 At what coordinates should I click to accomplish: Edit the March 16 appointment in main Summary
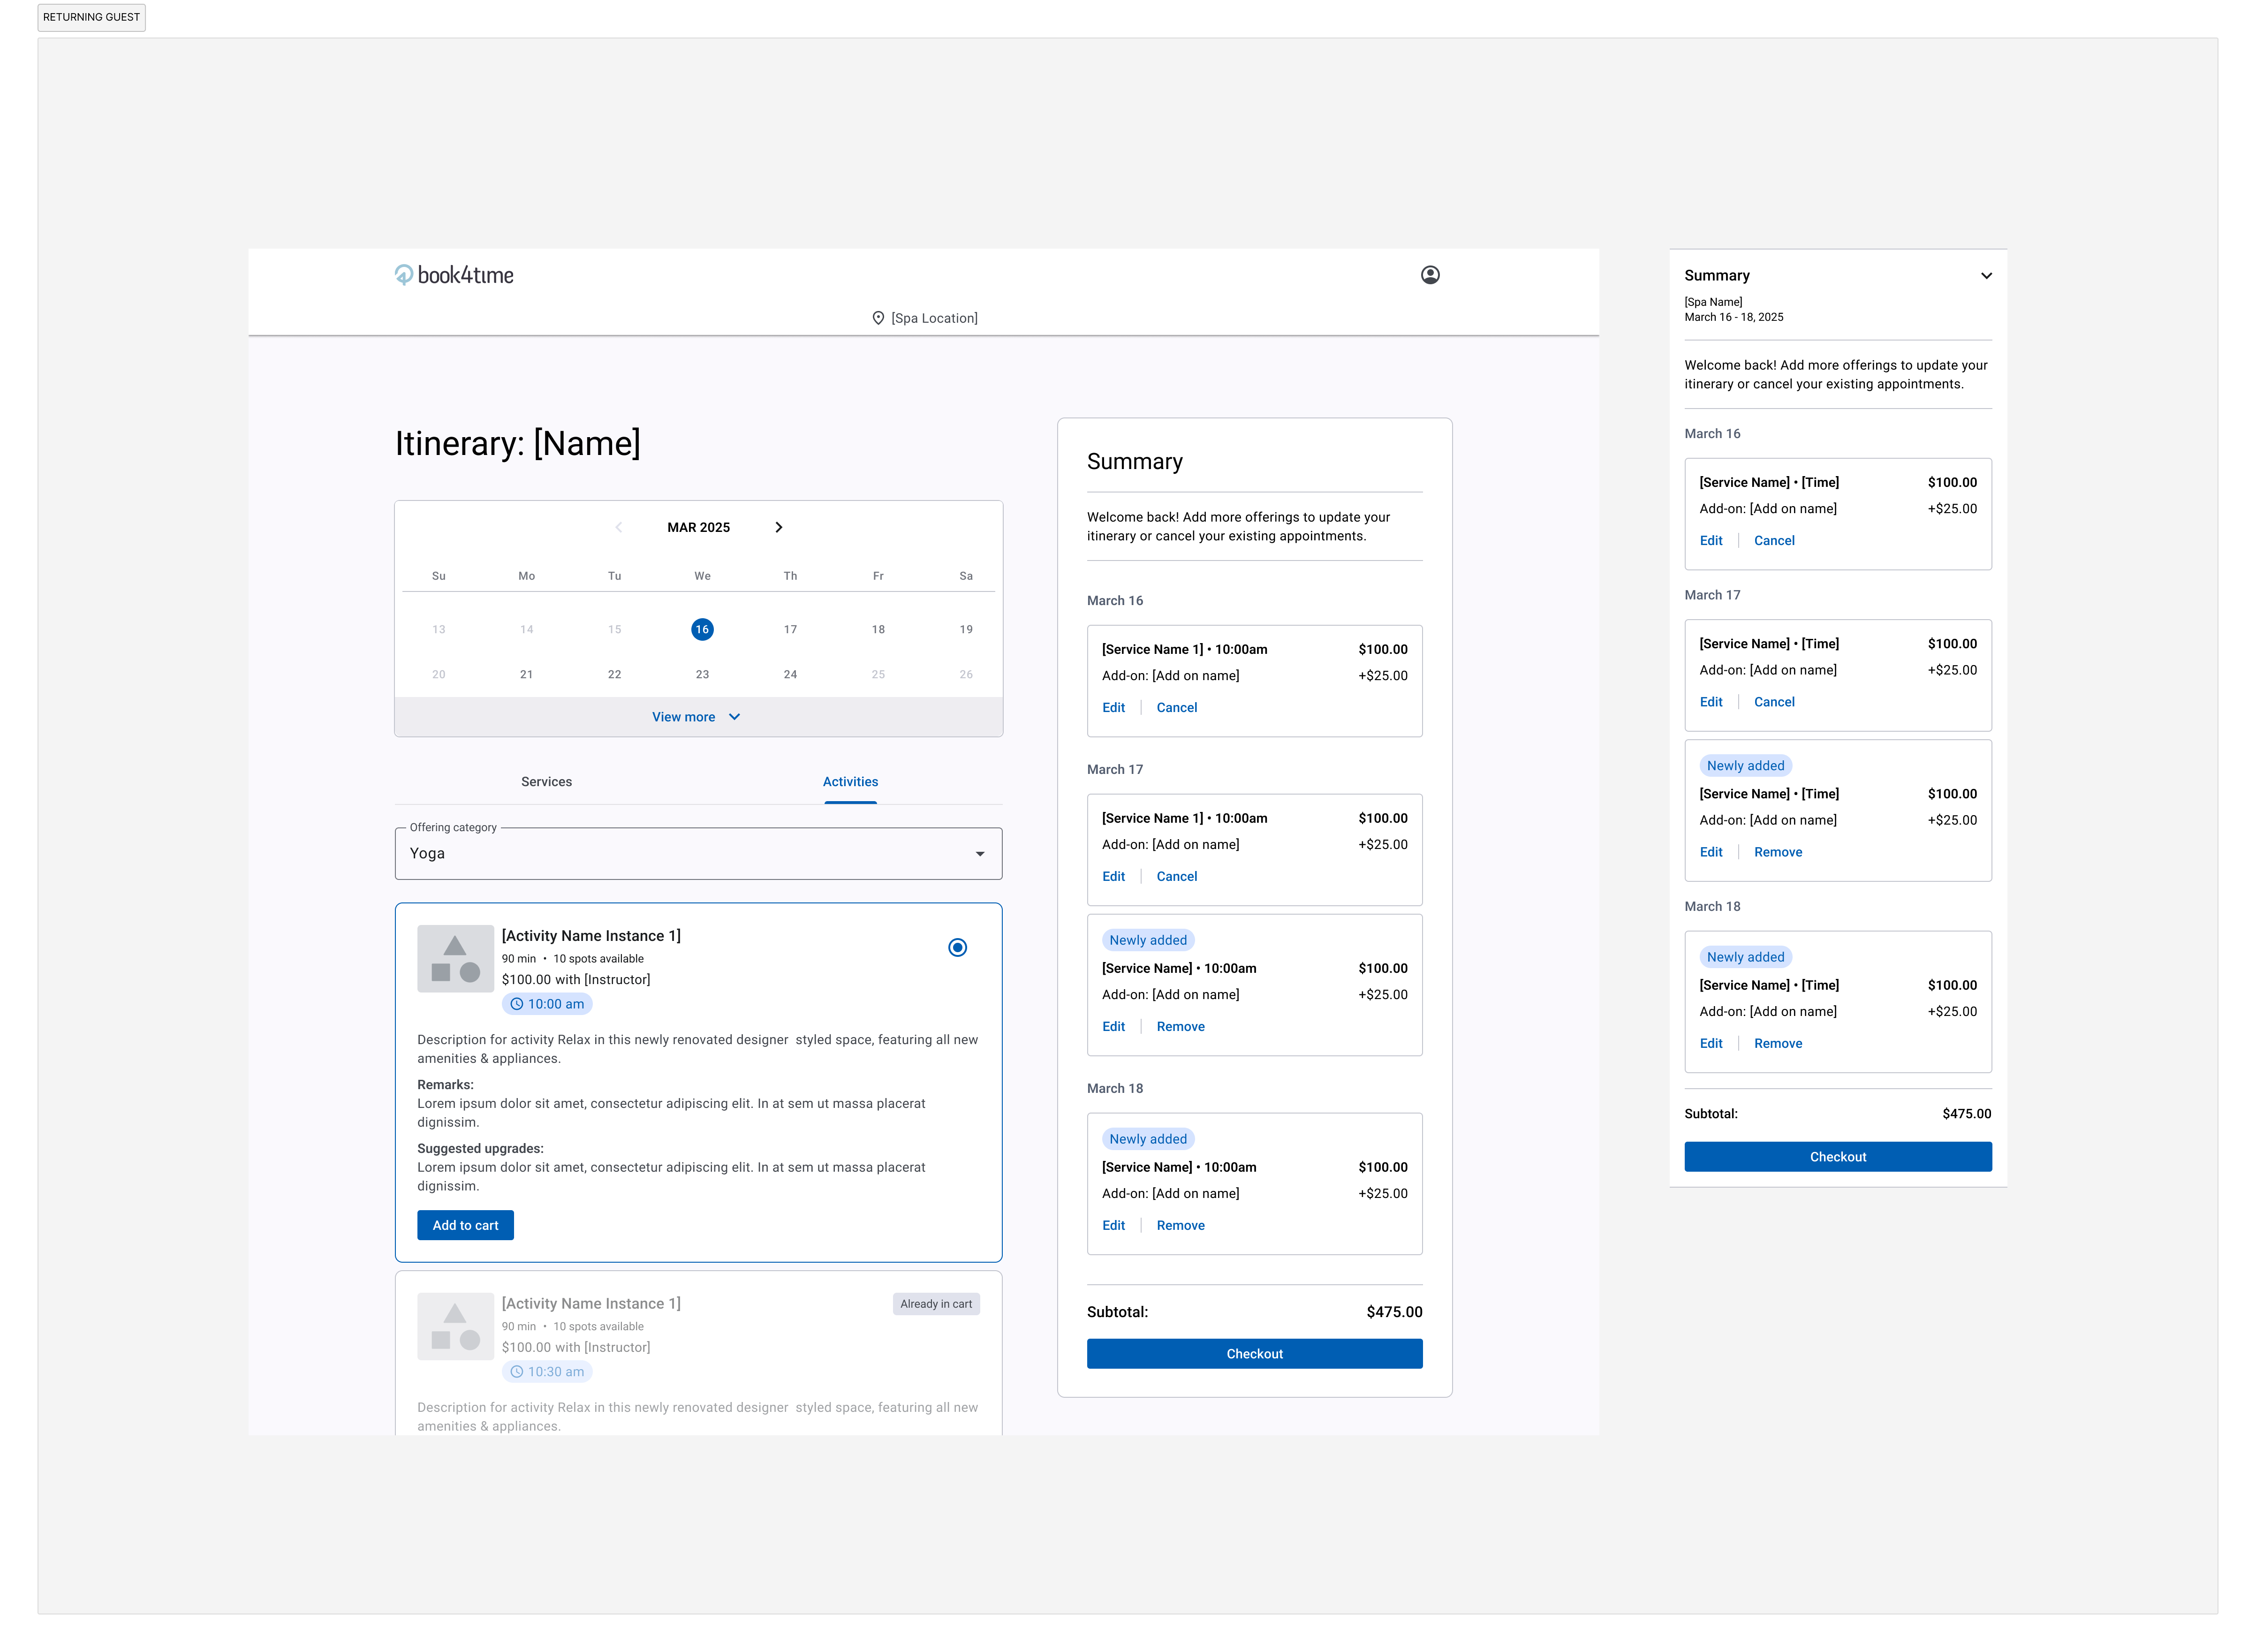tap(1113, 707)
